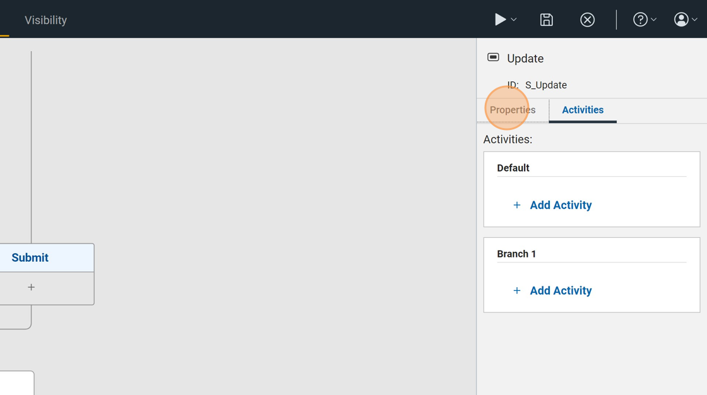Click the Run play icon
The image size is (707, 395).
(x=500, y=20)
